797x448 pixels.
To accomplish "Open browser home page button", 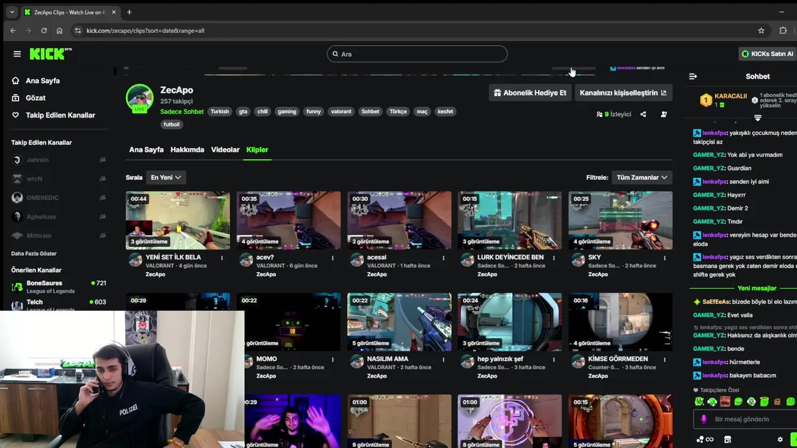I will pos(59,30).
